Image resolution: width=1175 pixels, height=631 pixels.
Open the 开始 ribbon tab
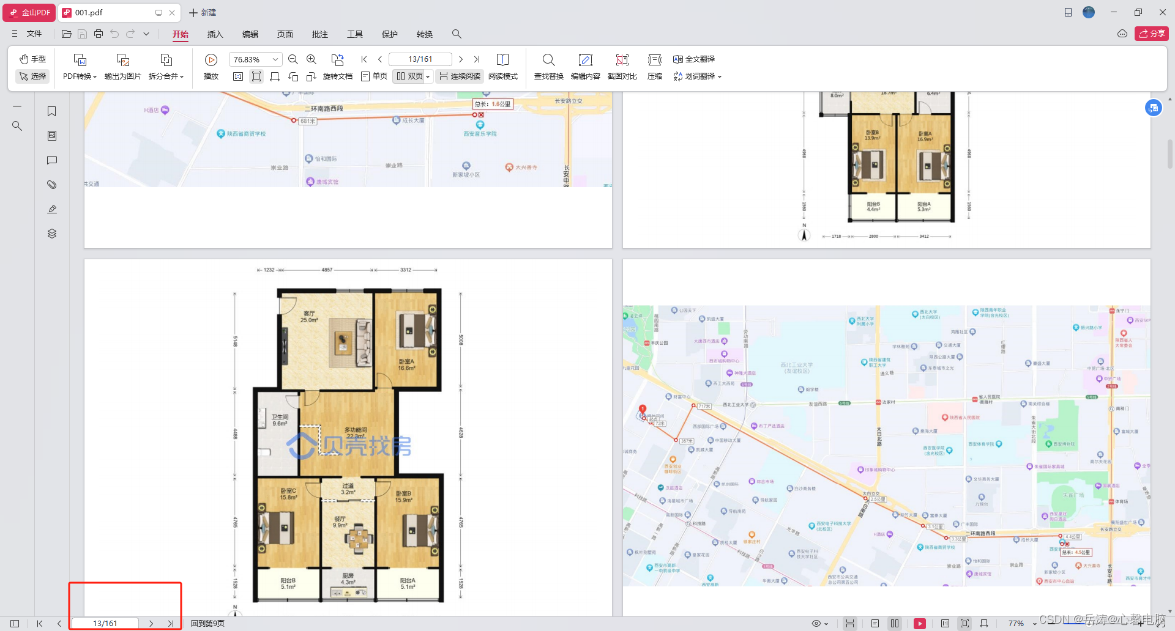[x=181, y=34]
